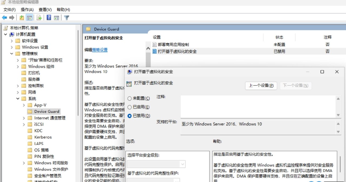Click the Export list toolbar icon
The width and height of the screenshot is (346, 182).
(x=39, y=18)
